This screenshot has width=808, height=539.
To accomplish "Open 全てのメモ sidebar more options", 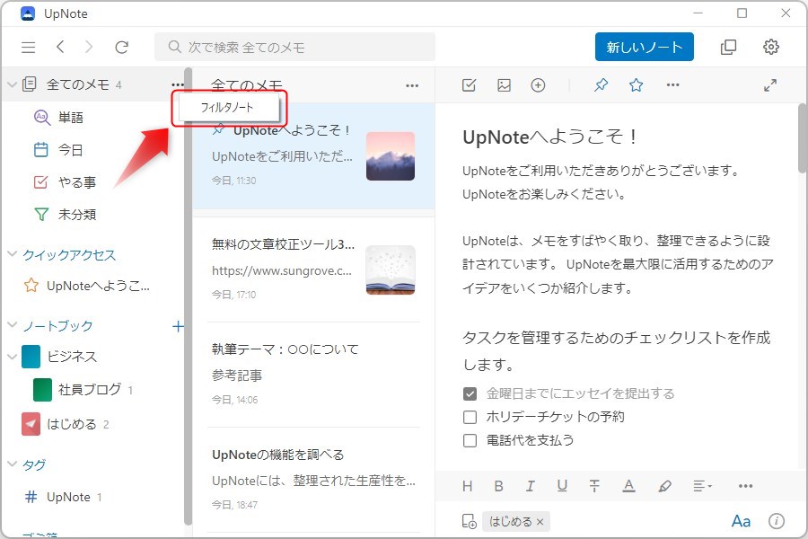I will point(178,84).
